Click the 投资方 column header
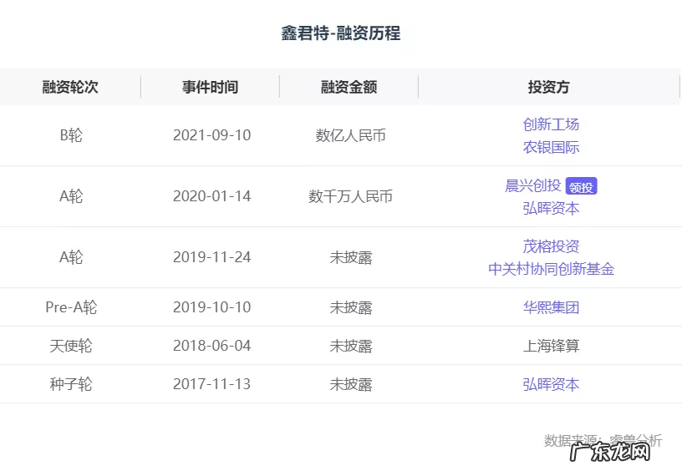This screenshot has height=476, width=682. click(549, 87)
